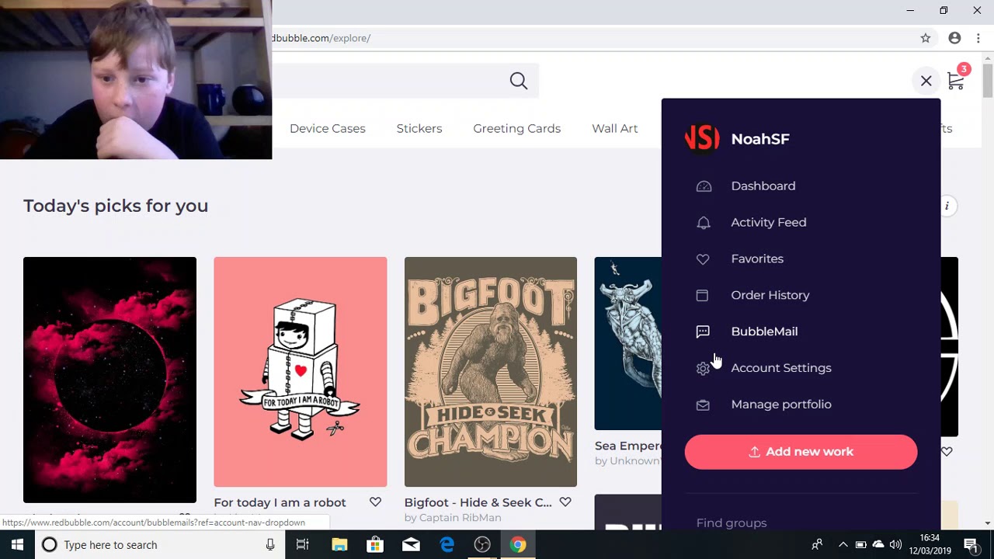Image resolution: width=994 pixels, height=559 pixels.
Task: Open the shopping cart
Action: 956,81
